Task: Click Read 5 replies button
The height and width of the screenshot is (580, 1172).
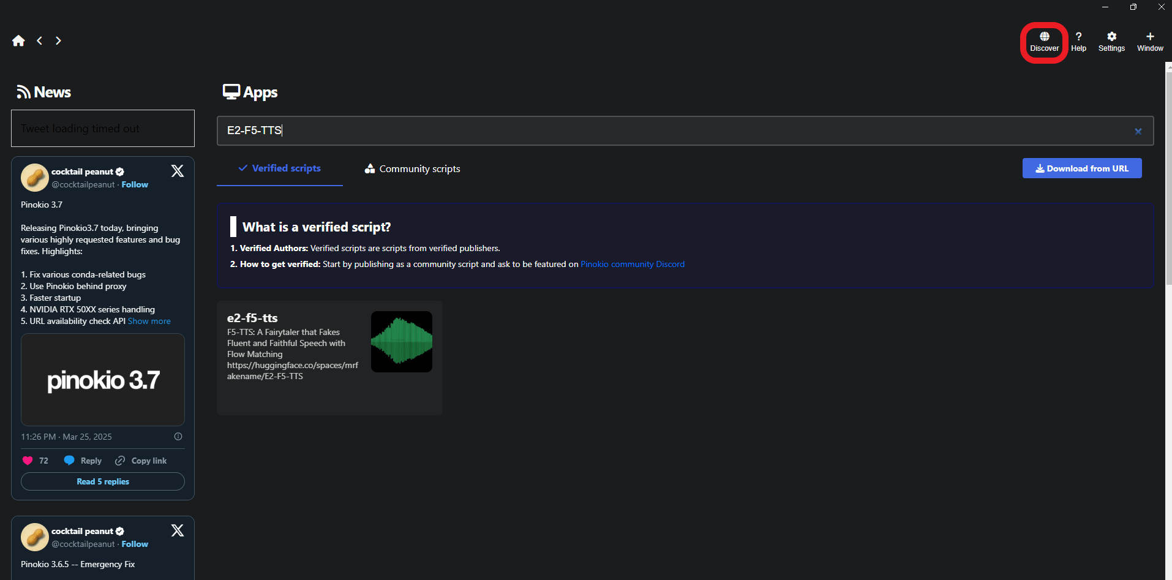Action: (x=103, y=481)
